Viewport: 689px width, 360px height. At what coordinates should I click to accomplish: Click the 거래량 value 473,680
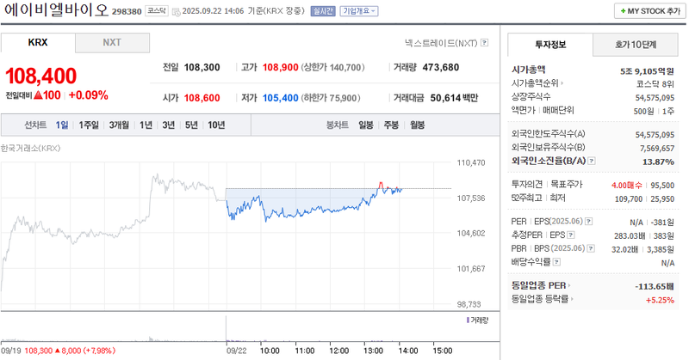coord(441,68)
